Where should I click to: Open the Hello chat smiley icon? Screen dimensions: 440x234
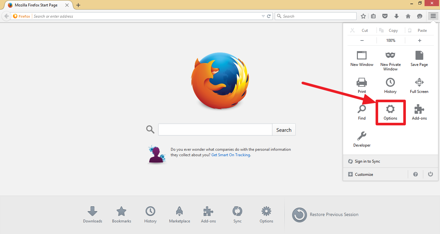pos(420,16)
